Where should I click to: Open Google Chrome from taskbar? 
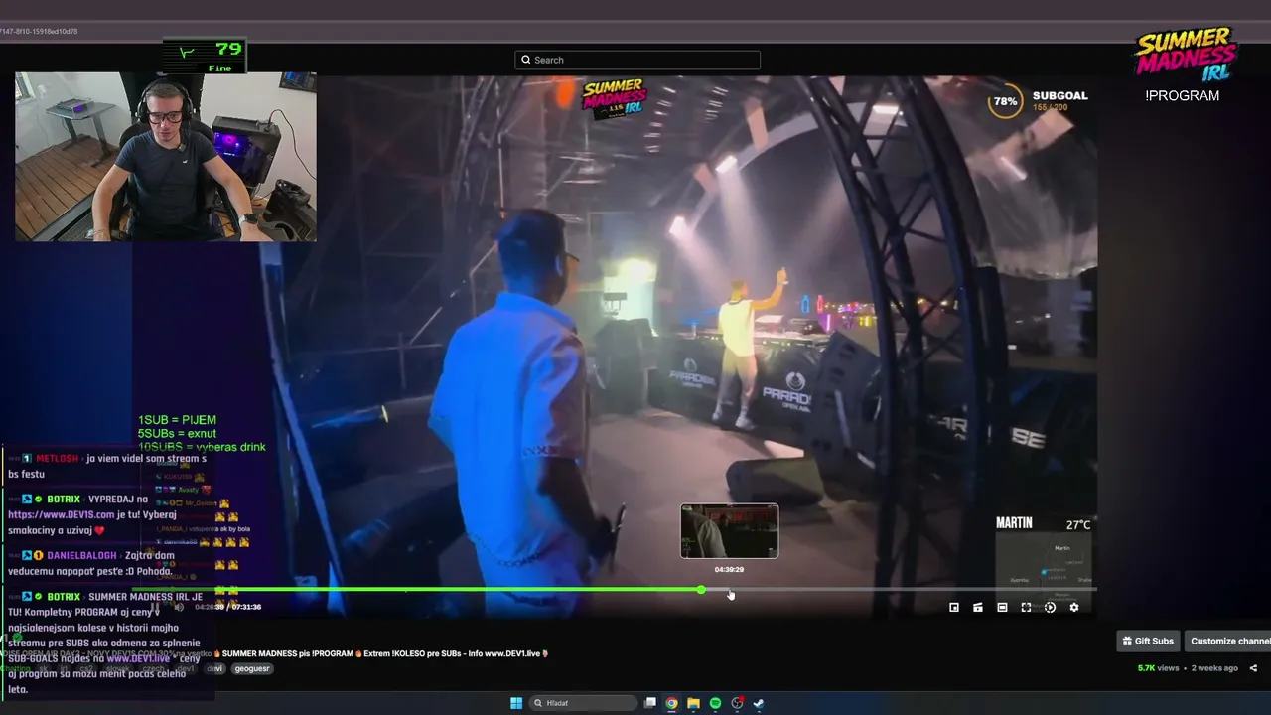coord(672,703)
